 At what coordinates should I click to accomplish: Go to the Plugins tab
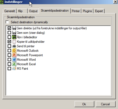[87, 11]
